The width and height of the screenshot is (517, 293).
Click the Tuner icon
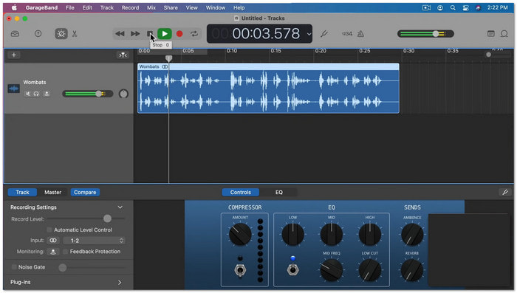pyautogui.click(x=324, y=34)
